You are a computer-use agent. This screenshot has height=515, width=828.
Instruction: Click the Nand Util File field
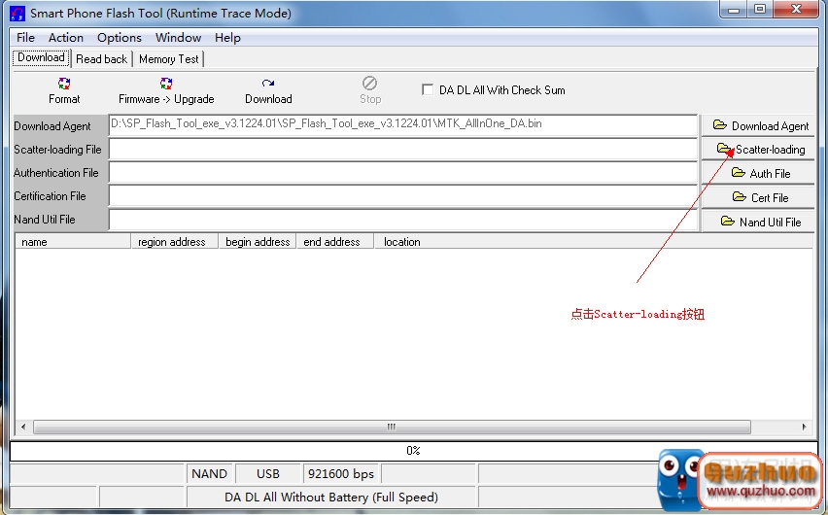click(403, 220)
